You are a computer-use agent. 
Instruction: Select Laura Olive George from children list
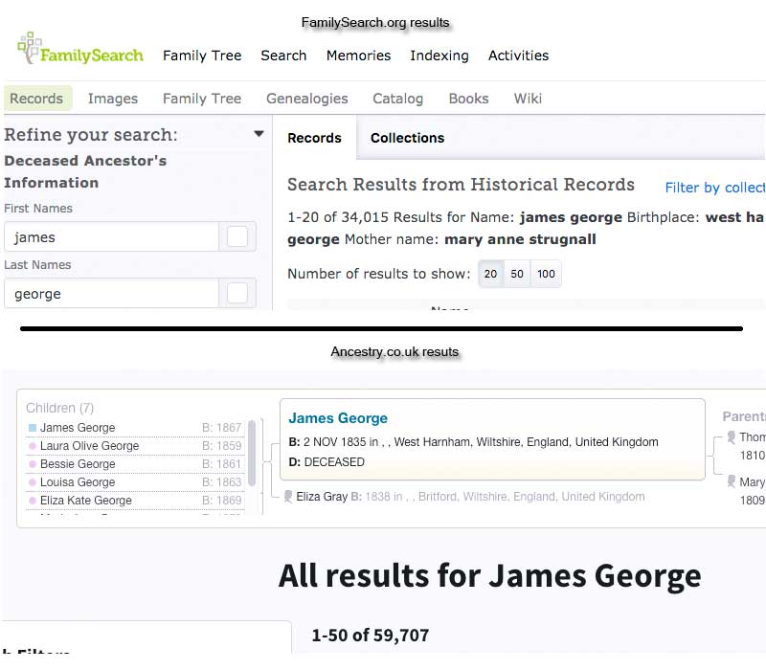[89, 446]
